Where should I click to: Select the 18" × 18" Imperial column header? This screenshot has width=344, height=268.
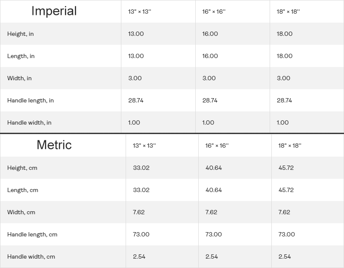pyautogui.click(x=288, y=12)
